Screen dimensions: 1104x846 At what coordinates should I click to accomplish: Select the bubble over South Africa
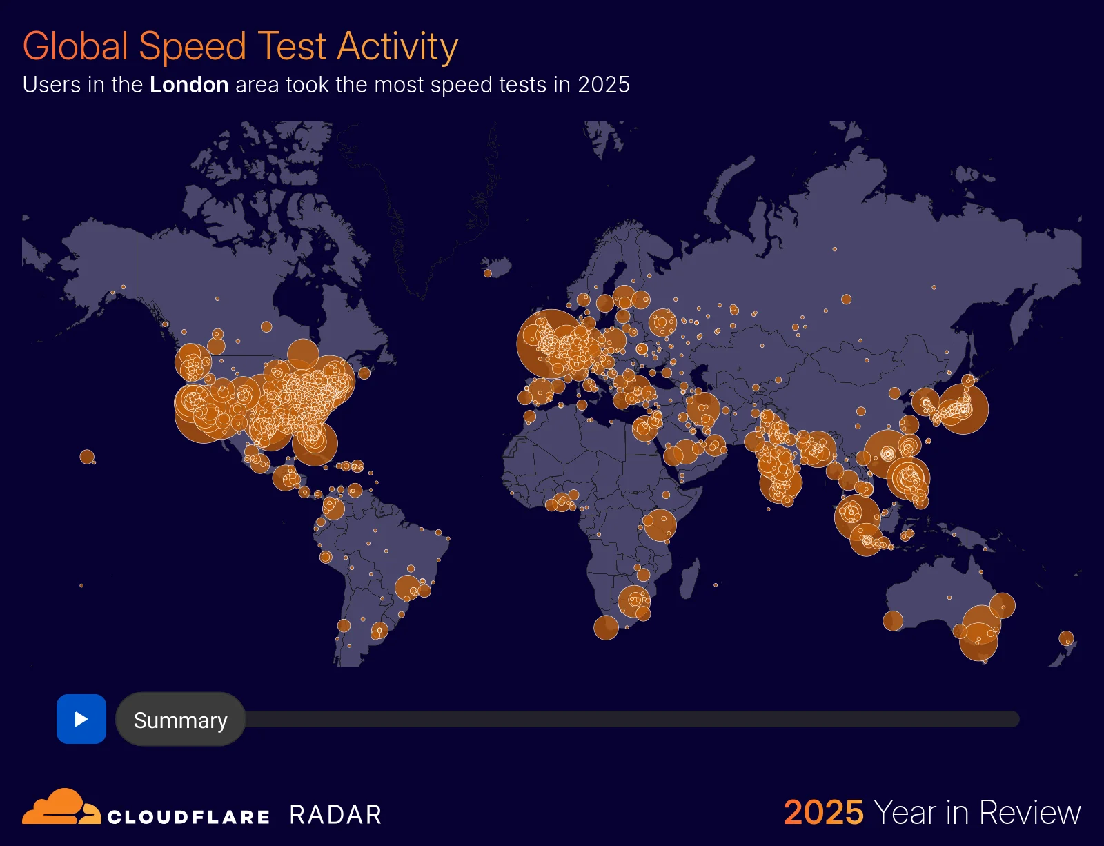point(633,602)
